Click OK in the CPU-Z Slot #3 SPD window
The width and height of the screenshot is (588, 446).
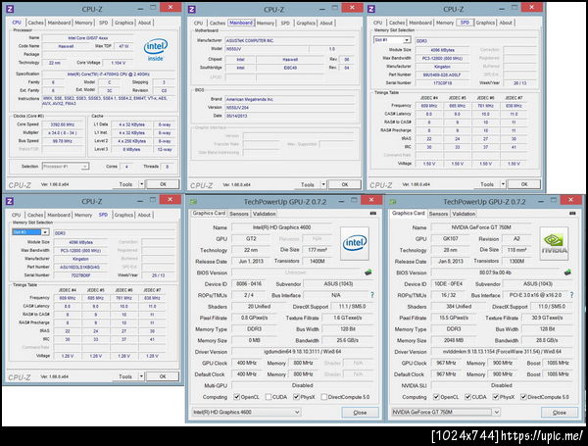pyautogui.click(x=163, y=376)
